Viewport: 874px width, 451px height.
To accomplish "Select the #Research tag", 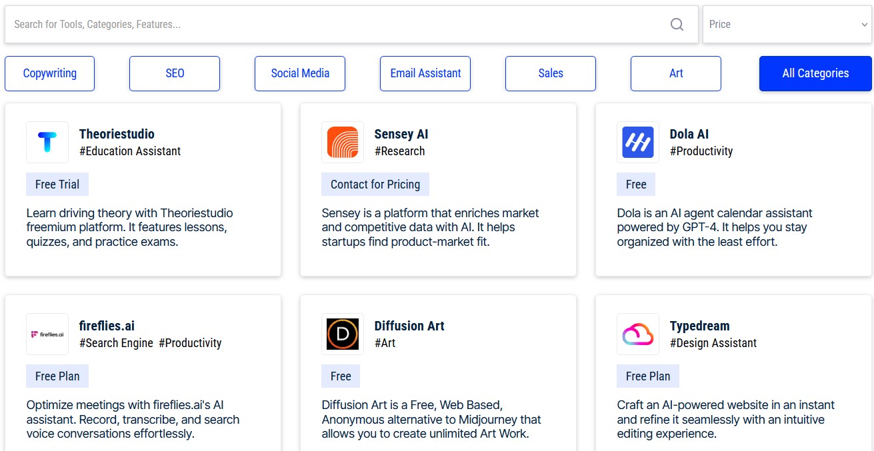I will pyautogui.click(x=400, y=151).
